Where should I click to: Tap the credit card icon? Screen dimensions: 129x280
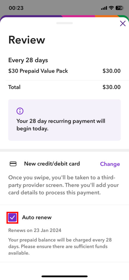tap(13, 164)
